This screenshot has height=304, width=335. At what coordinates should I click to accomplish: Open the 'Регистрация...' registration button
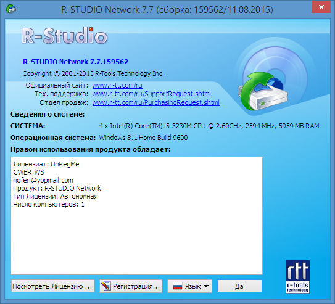pos(131,286)
